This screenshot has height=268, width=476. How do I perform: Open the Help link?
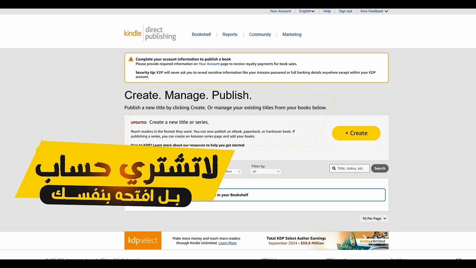pos(327,11)
